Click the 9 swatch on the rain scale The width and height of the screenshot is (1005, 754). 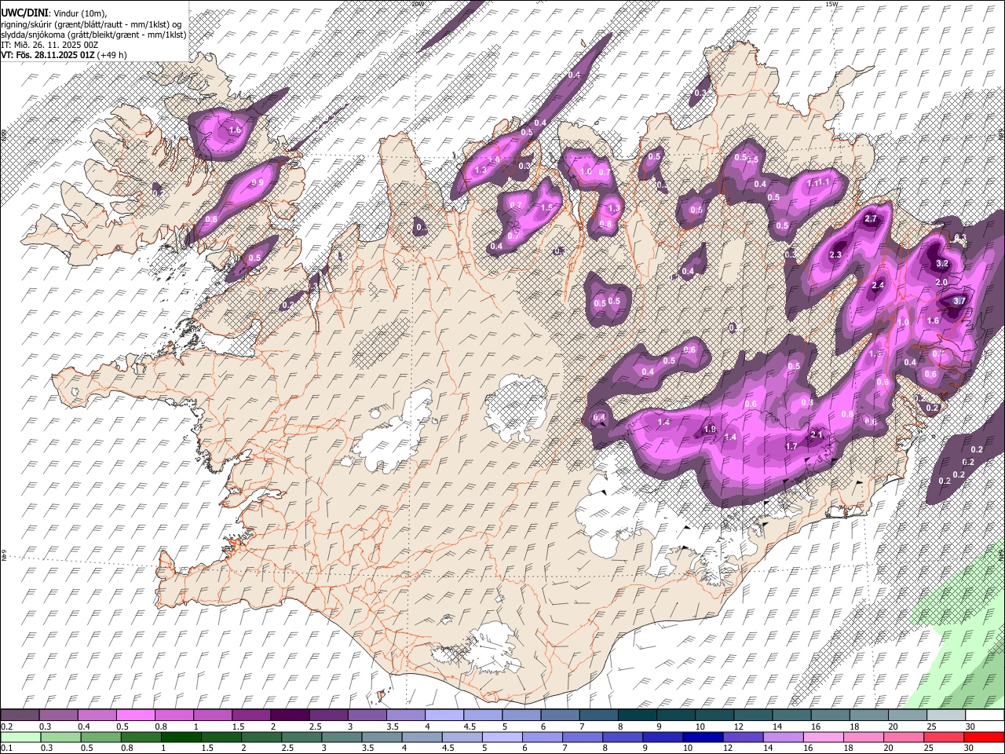[663, 737]
